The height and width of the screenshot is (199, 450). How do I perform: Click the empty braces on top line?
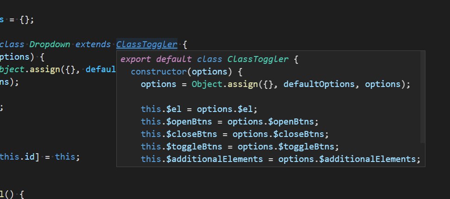point(24,20)
